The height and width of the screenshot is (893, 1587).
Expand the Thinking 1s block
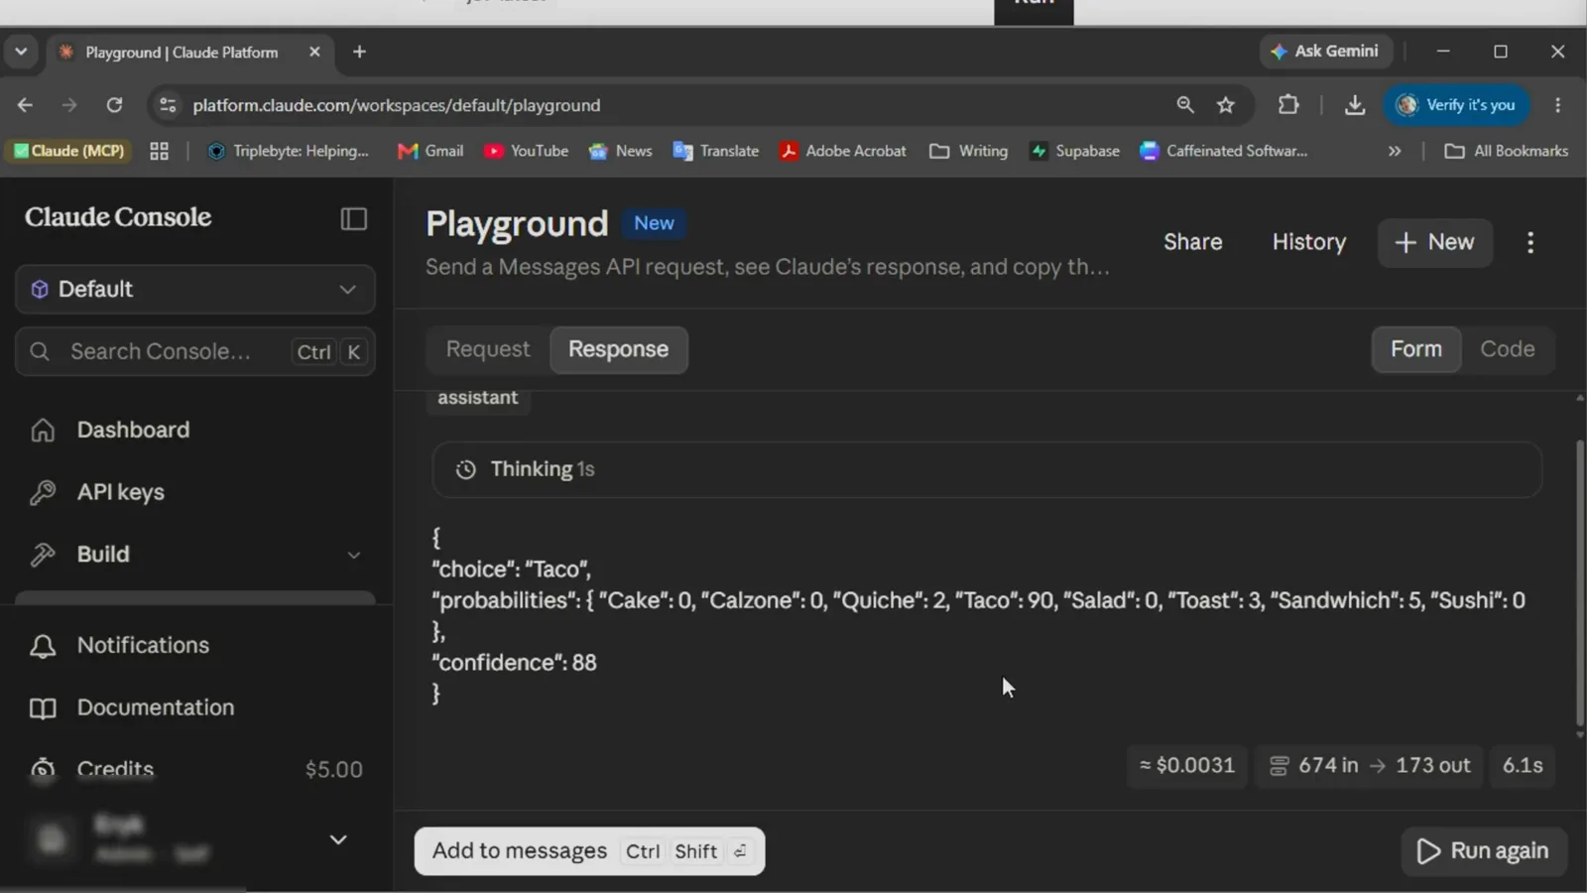pos(987,469)
